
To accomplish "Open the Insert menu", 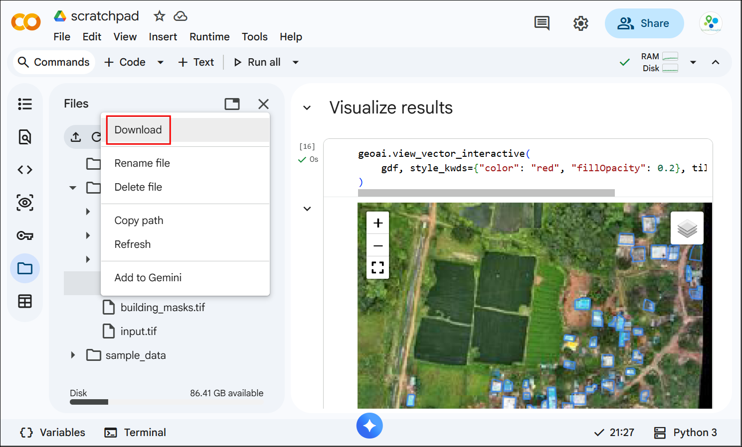I will click(x=163, y=37).
